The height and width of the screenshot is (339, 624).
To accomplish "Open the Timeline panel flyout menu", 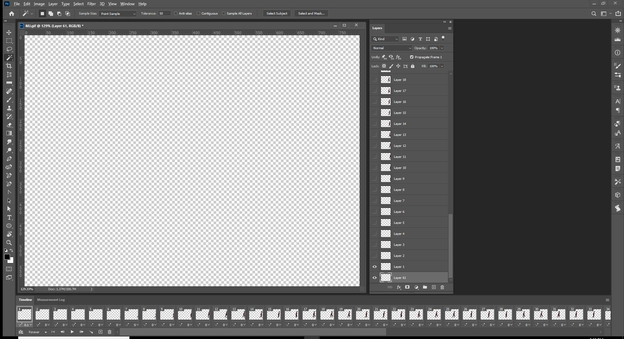I will click(x=607, y=300).
